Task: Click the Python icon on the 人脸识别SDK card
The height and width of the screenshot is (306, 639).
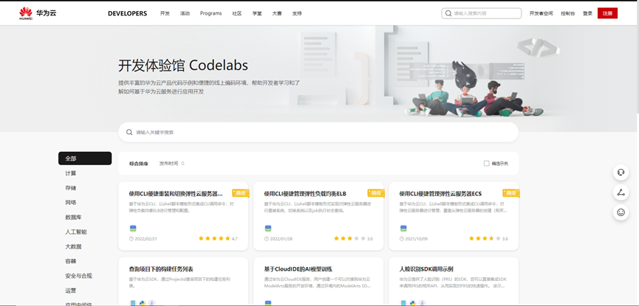Action: 412,303
